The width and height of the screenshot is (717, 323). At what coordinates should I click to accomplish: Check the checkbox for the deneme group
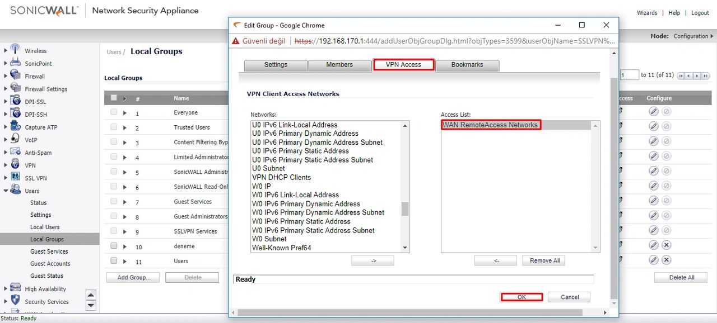114,246
